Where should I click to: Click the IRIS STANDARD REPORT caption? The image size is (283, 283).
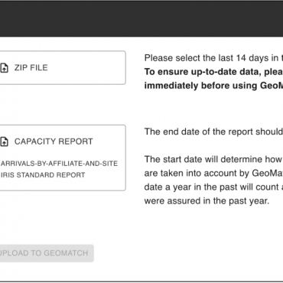coord(43,175)
